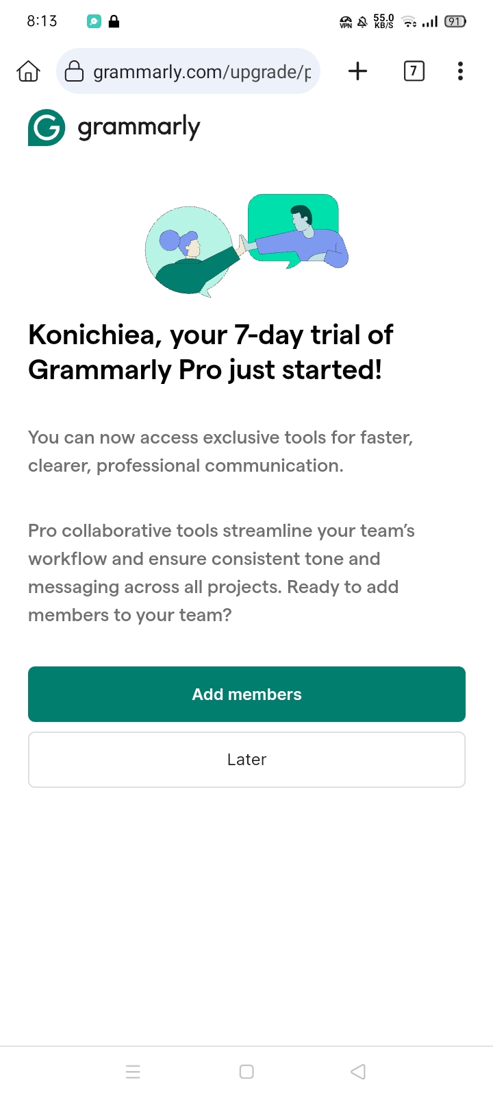Open the browser three-dot menu

pos(460,71)
